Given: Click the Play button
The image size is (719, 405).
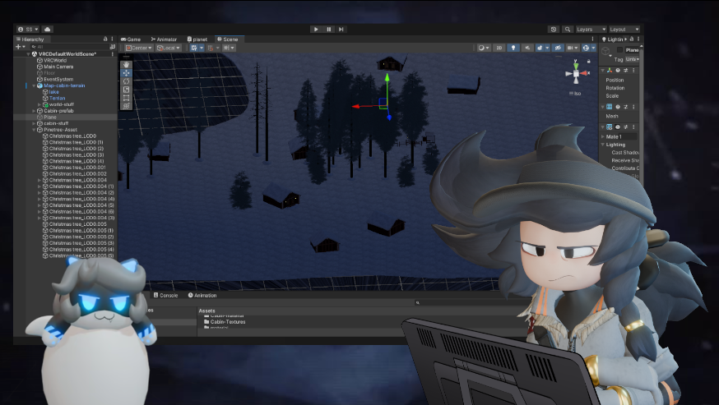Looking at the screenshot, I should pos(316,30).
